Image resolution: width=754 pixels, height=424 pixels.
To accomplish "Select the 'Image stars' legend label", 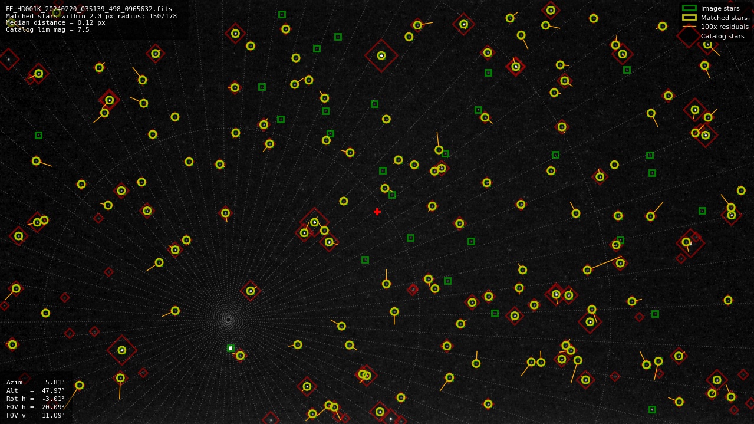I will tap(720, 8).
